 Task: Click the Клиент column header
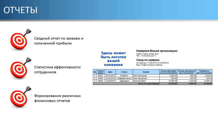146,72
